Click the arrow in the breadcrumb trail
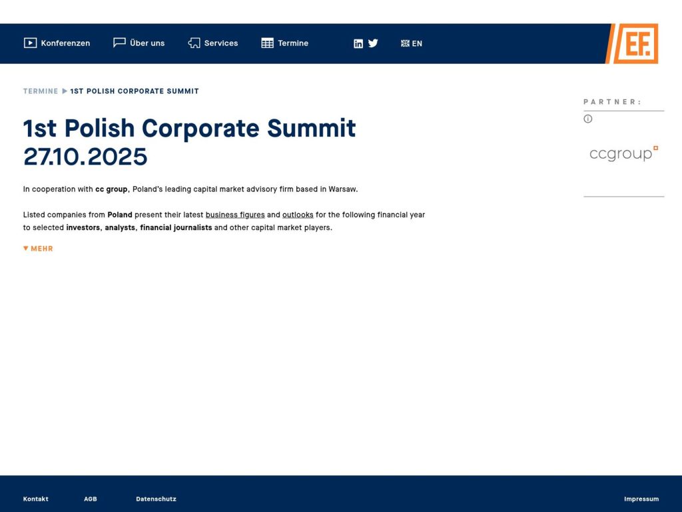This screenshot has width=682, height=512. tap(64, 91)
